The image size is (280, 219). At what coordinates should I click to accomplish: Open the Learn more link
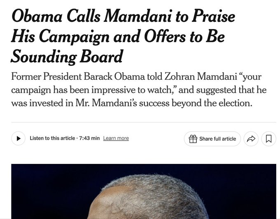pyautogui.click(x=116, y=138)
